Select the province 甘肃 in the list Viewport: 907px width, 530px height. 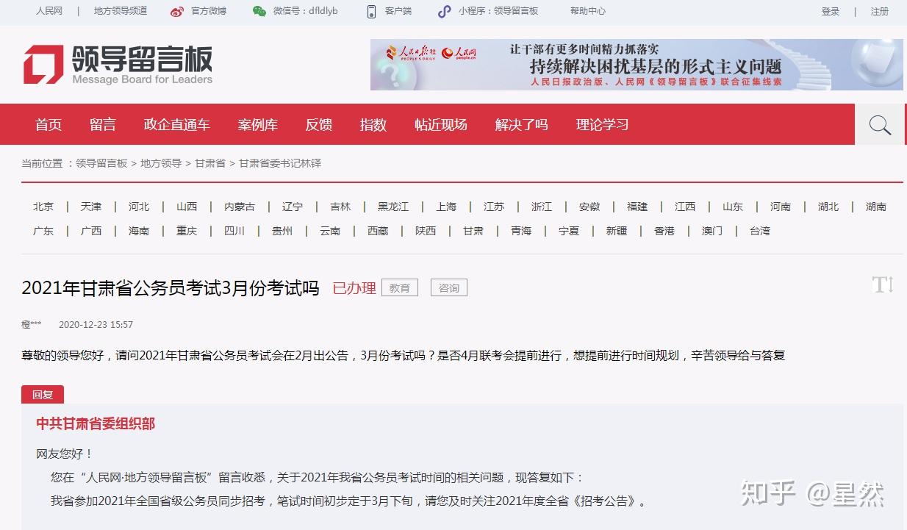tap(473, 231)
